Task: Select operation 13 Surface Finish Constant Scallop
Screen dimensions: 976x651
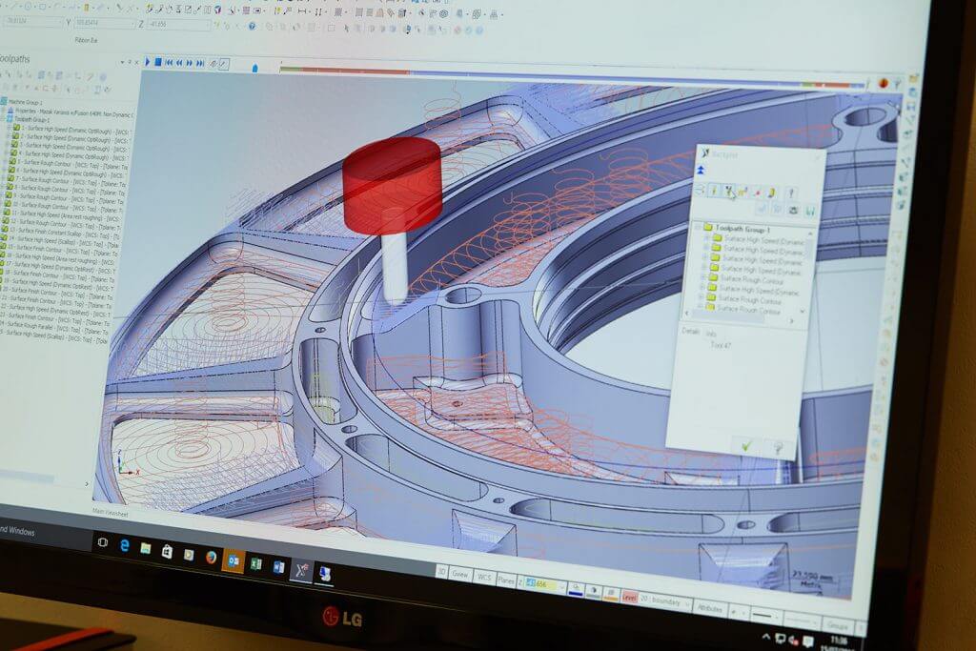Action: tap(62, 234)
